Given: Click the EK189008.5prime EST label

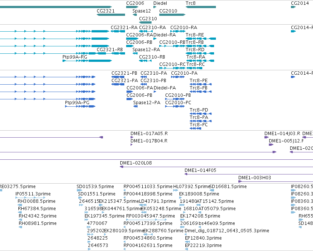Looking at the screenshot, I should click(x=199, y=194).
